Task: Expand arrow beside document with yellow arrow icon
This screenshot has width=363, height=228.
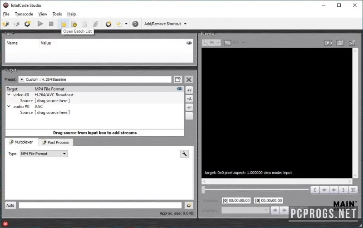Action: [x=126, y=24]
